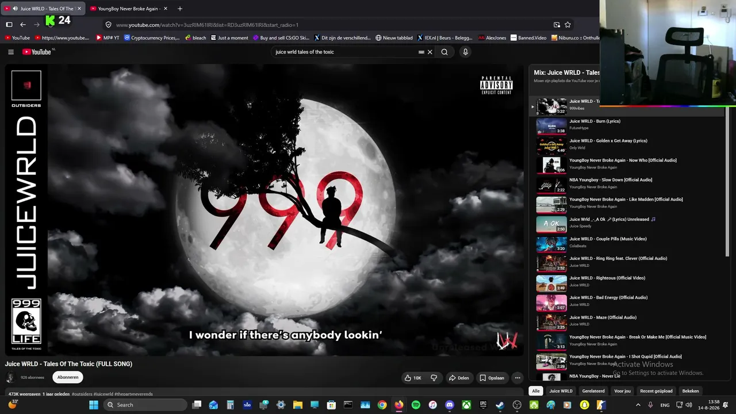
Task: Select the Bekeken filter chip
Action: tap(691, 391)
